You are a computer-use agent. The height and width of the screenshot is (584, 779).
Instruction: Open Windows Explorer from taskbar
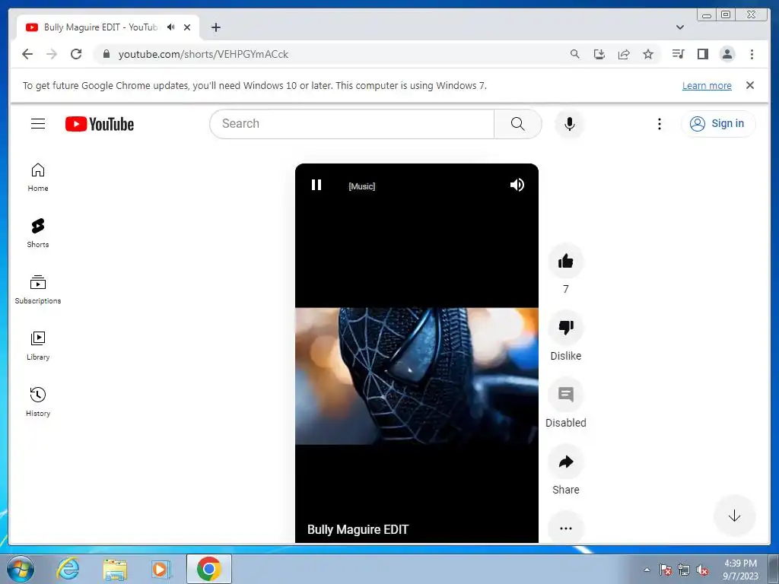click(x=115, y=569)
